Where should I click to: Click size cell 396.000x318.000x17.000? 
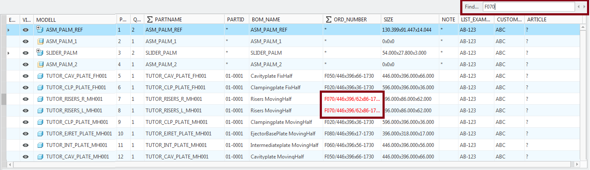[x=408, y=134]
